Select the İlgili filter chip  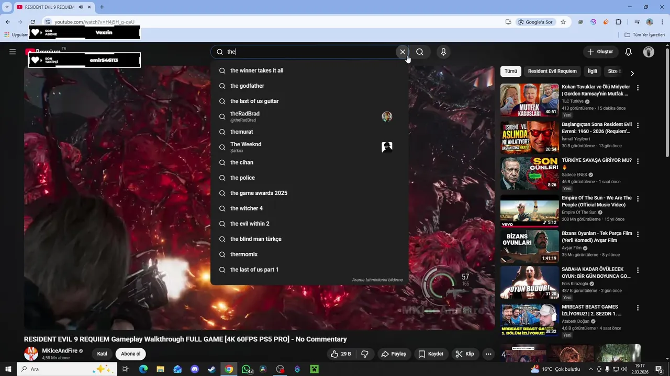pos(592,71)
